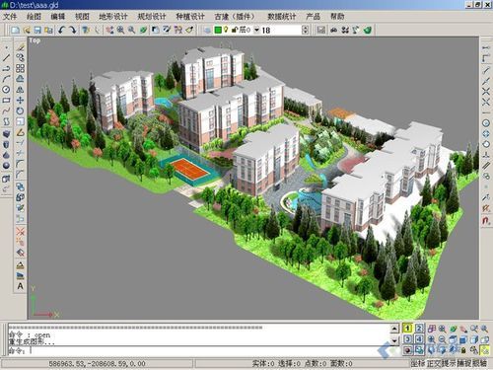Open the 视图 (View) menu

tap(82, 17)
